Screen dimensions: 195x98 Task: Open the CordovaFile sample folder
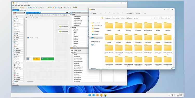tap(158, 49)
